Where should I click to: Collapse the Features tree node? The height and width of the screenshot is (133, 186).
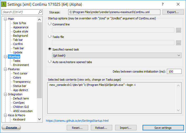point(5,69)
